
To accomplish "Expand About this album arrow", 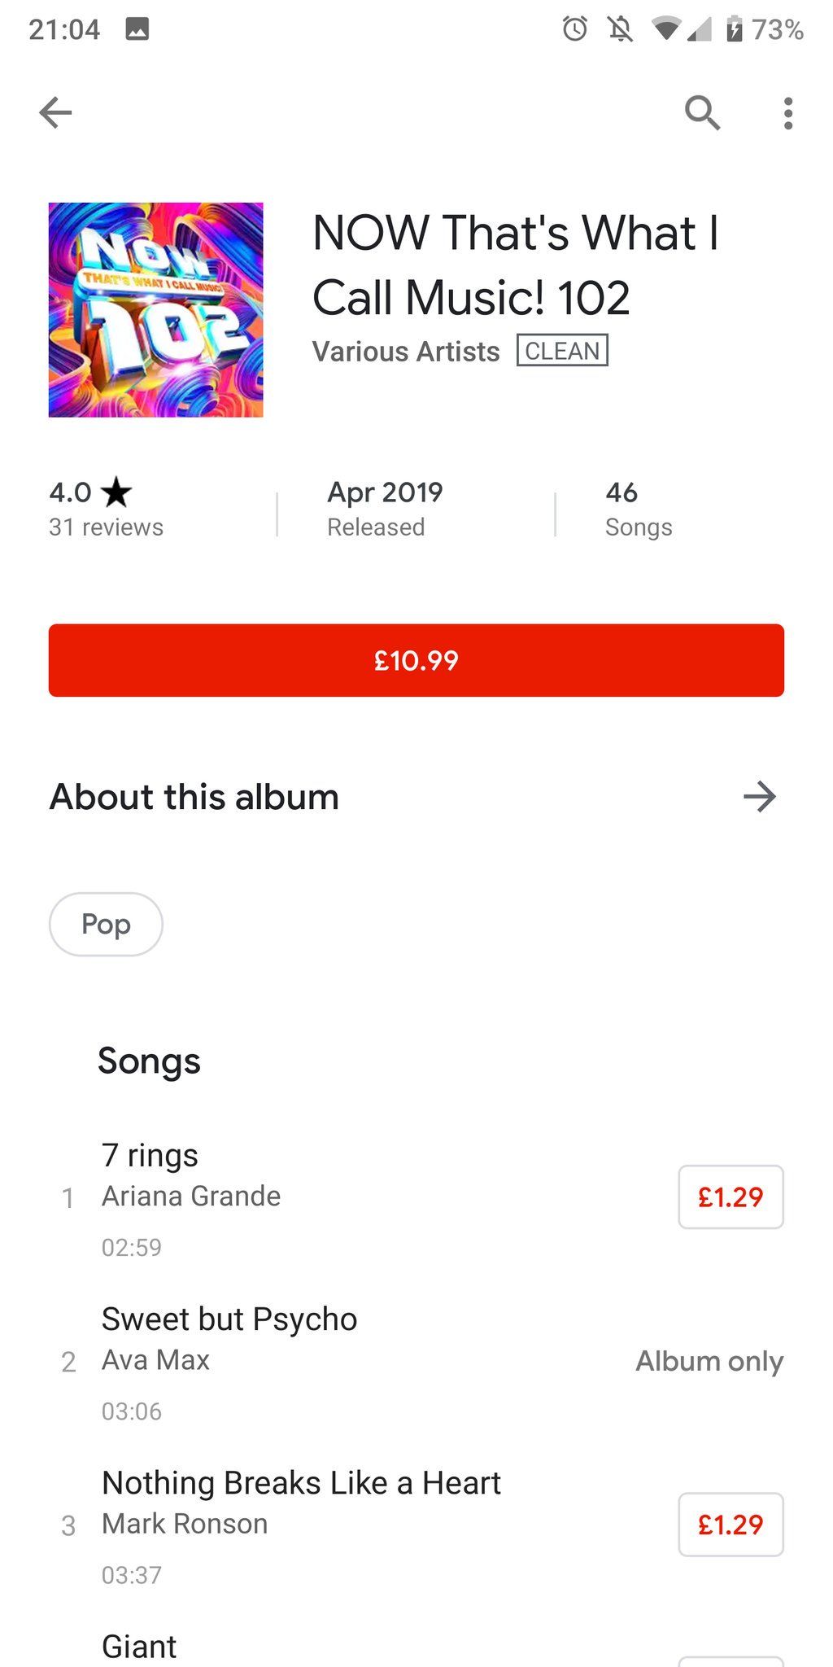I will coord(759,796).
